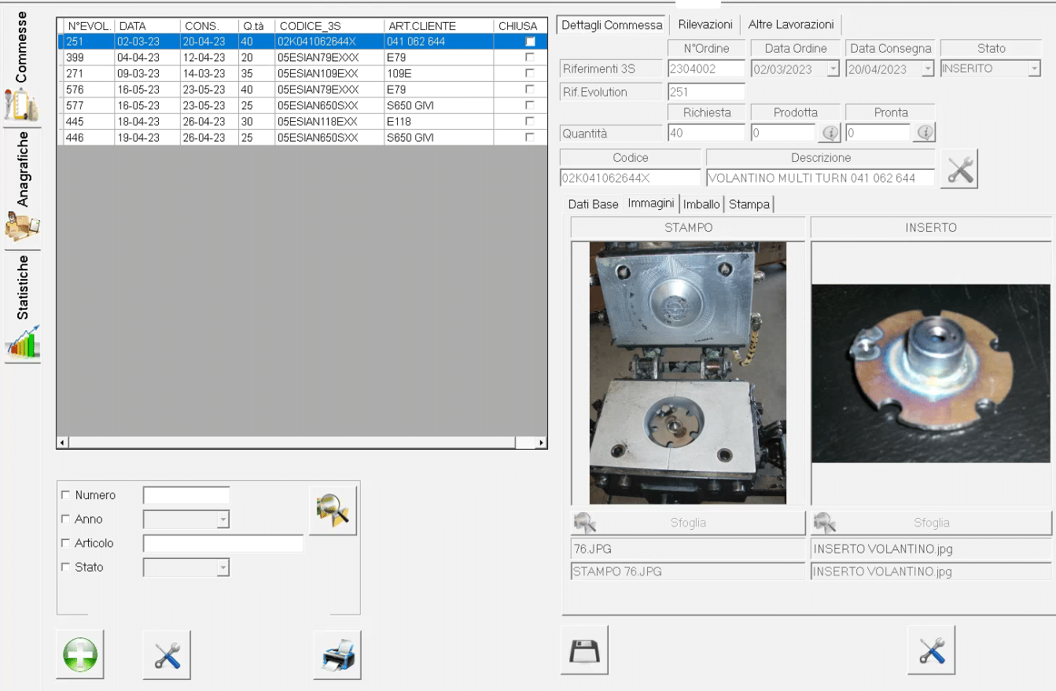The height and width of the screenshot is (691, 1056).
Task: Enable the Articolo filter checkbox
Action: [x=65, y=543]
